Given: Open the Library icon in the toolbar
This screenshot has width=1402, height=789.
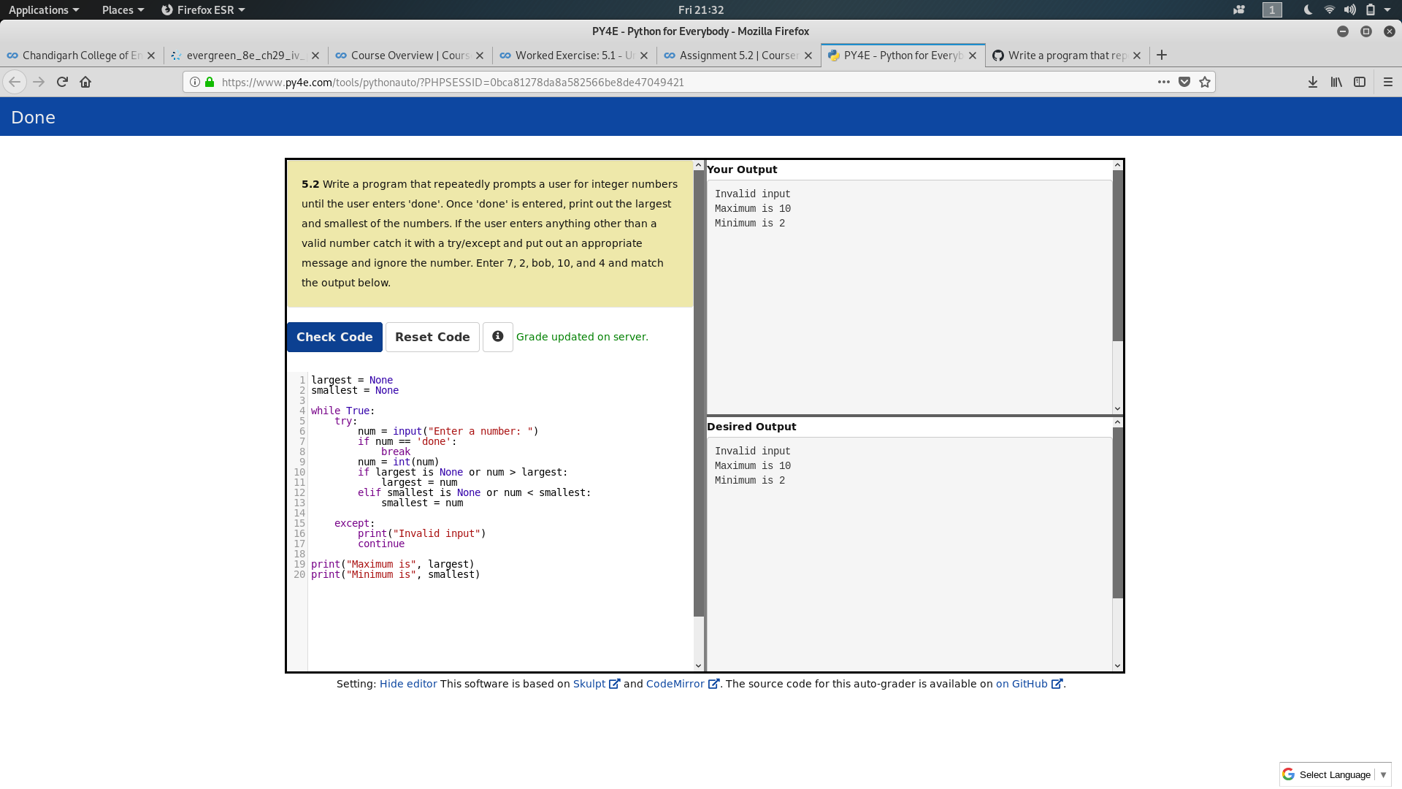Looking at the screenshot, I should coord(1336,82).
